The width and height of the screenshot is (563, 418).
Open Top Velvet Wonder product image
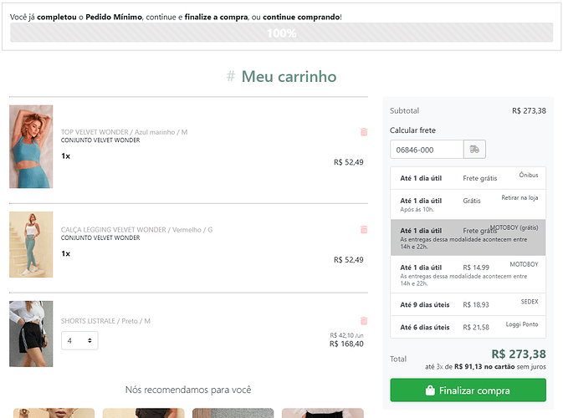pos(31,146)
